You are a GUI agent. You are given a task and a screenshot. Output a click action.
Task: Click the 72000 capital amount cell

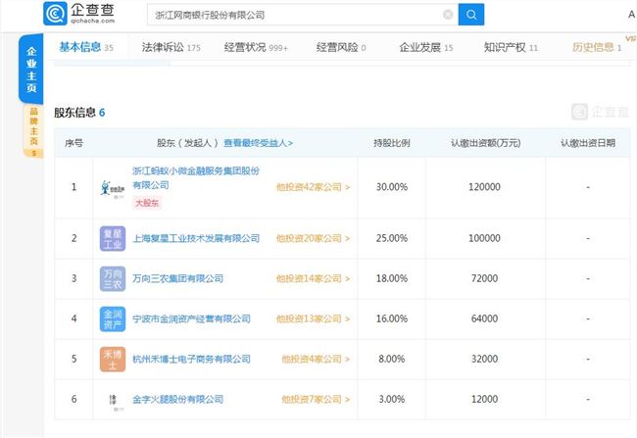pos(484,278)
